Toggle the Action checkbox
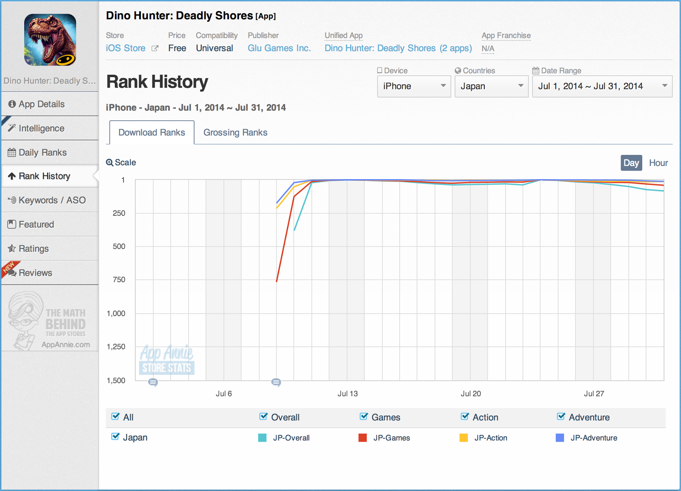This screenshot has width=681, height=491. tap(465, 417)
